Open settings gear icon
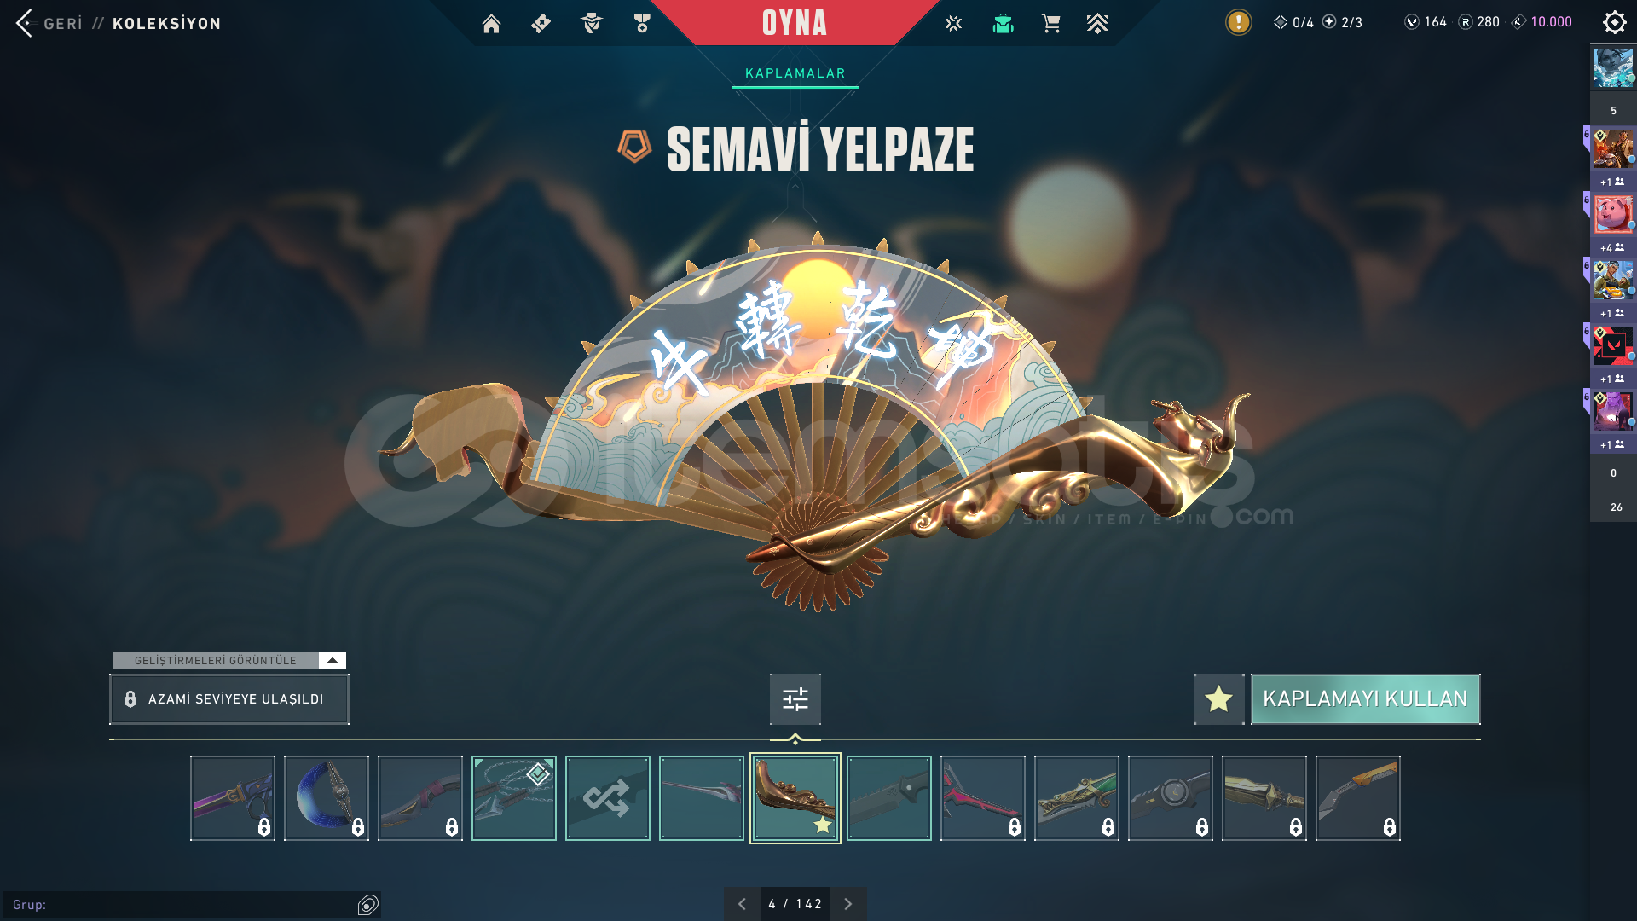1637x921 pixels. point(1614,22)
